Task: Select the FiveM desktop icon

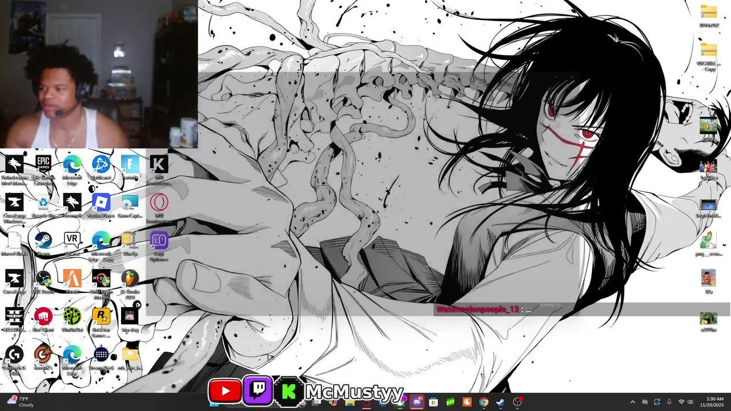Action: point(73,282)
